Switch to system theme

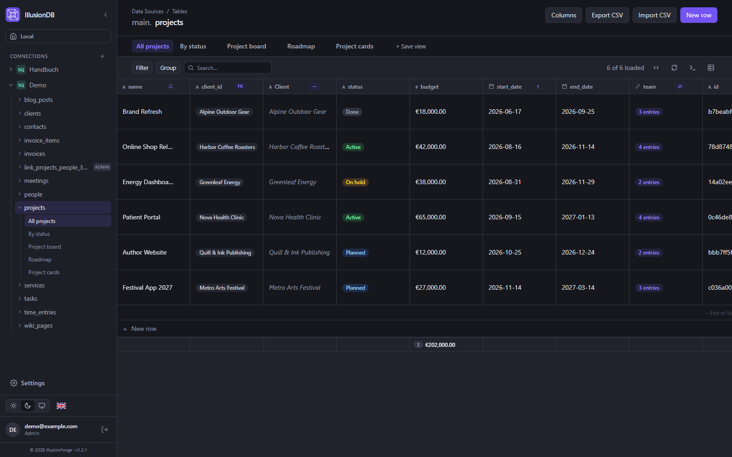42,406
